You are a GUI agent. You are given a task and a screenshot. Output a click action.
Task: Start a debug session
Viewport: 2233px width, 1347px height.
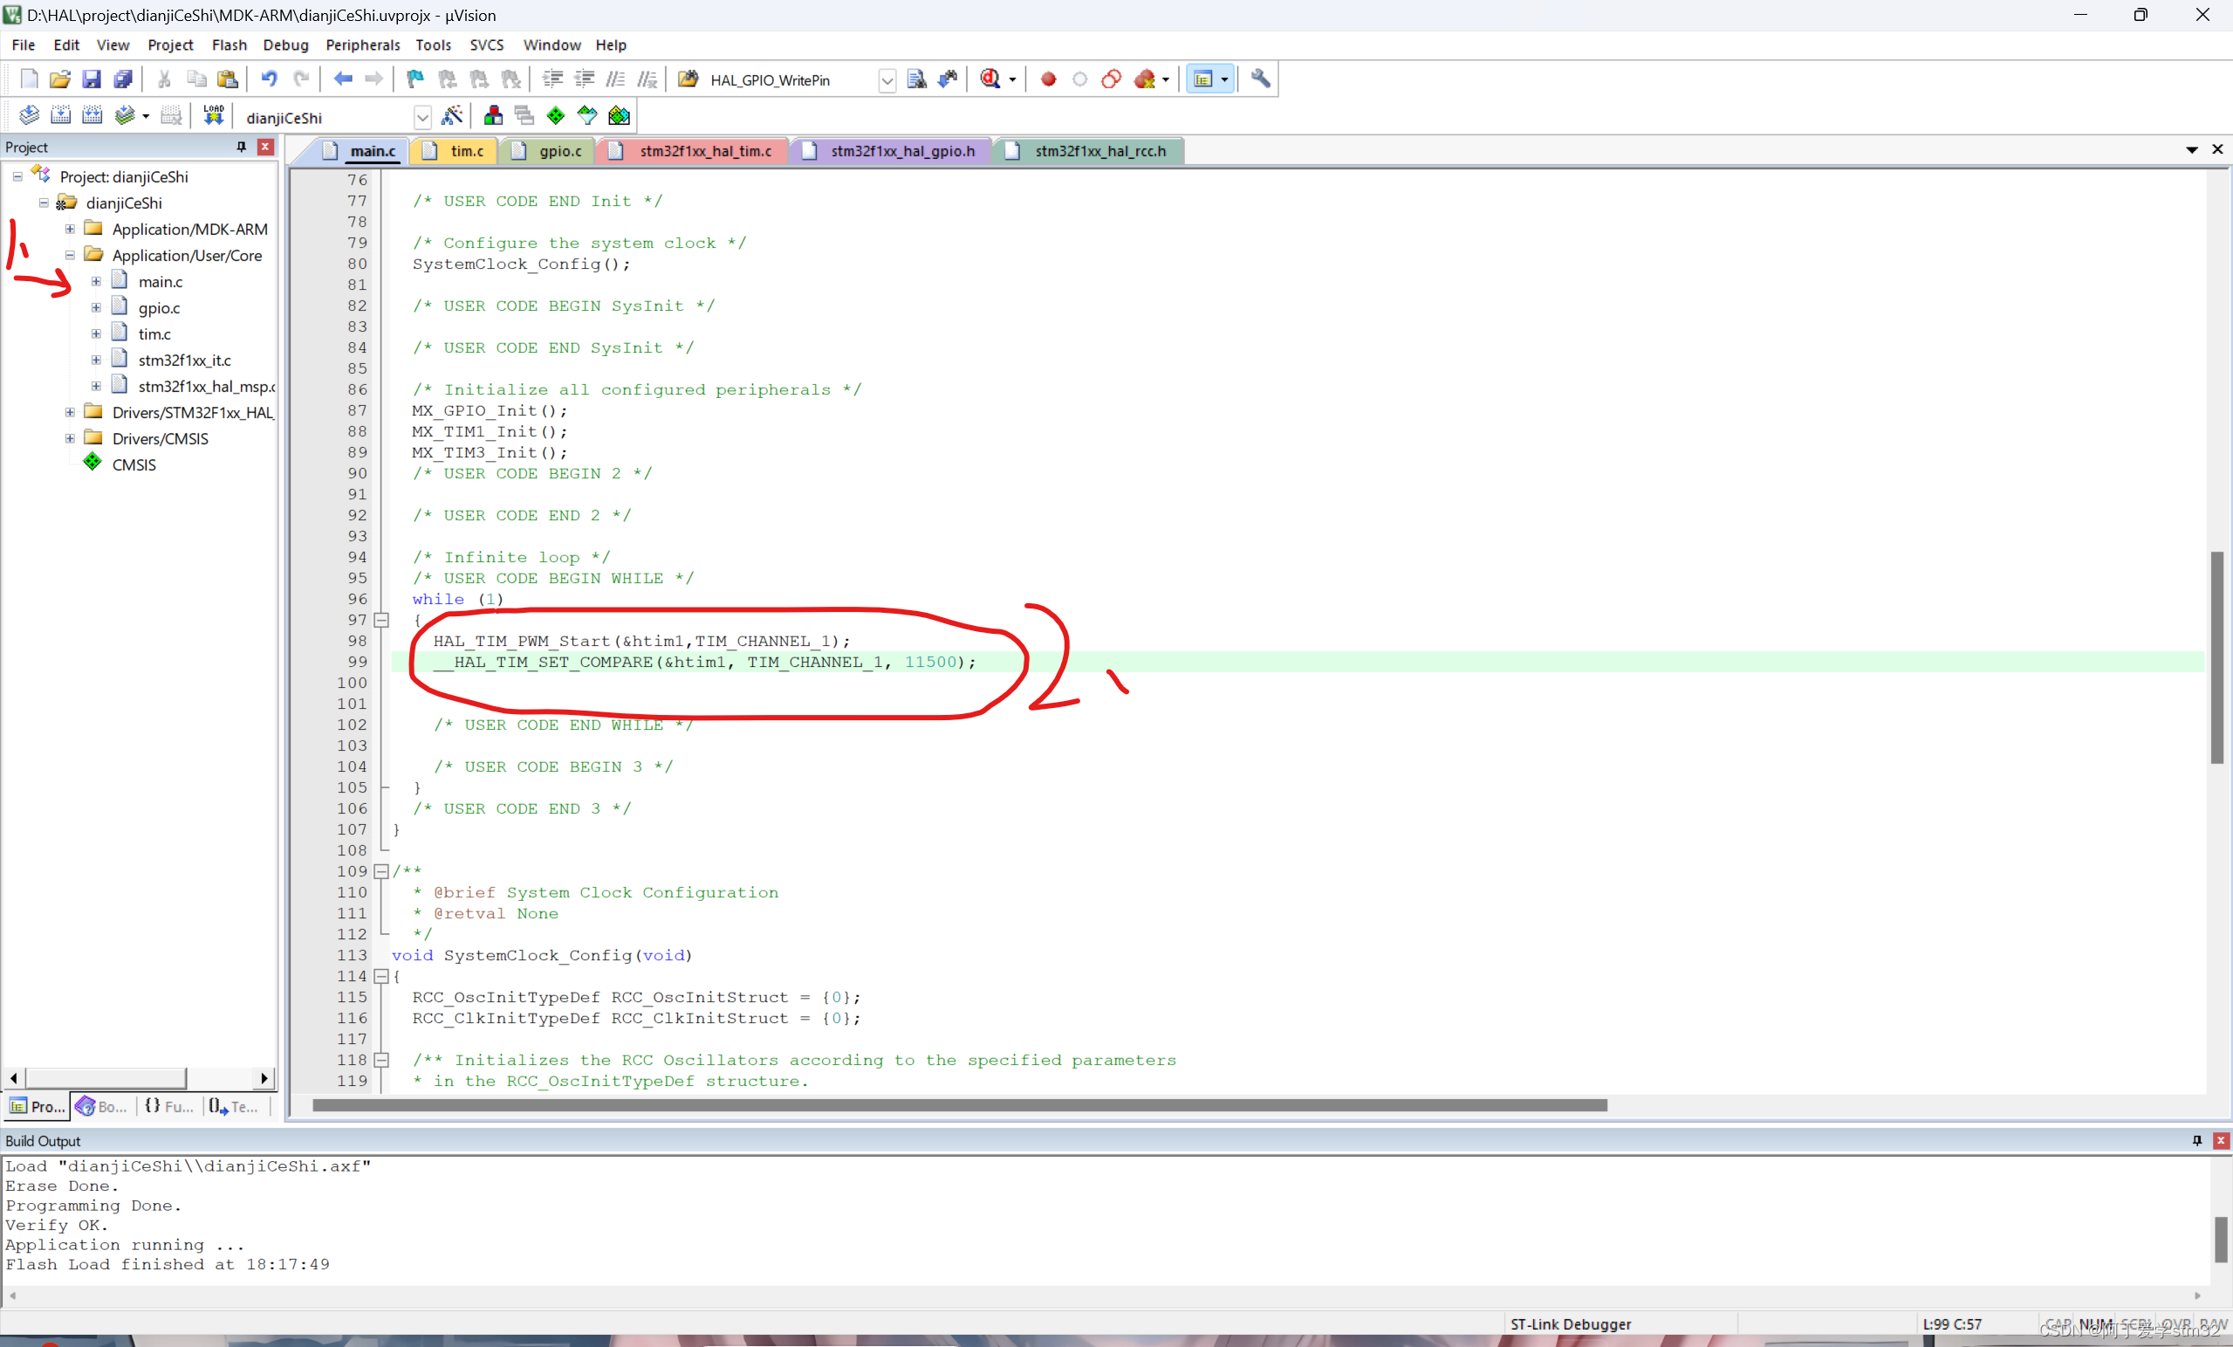(991, 79)
